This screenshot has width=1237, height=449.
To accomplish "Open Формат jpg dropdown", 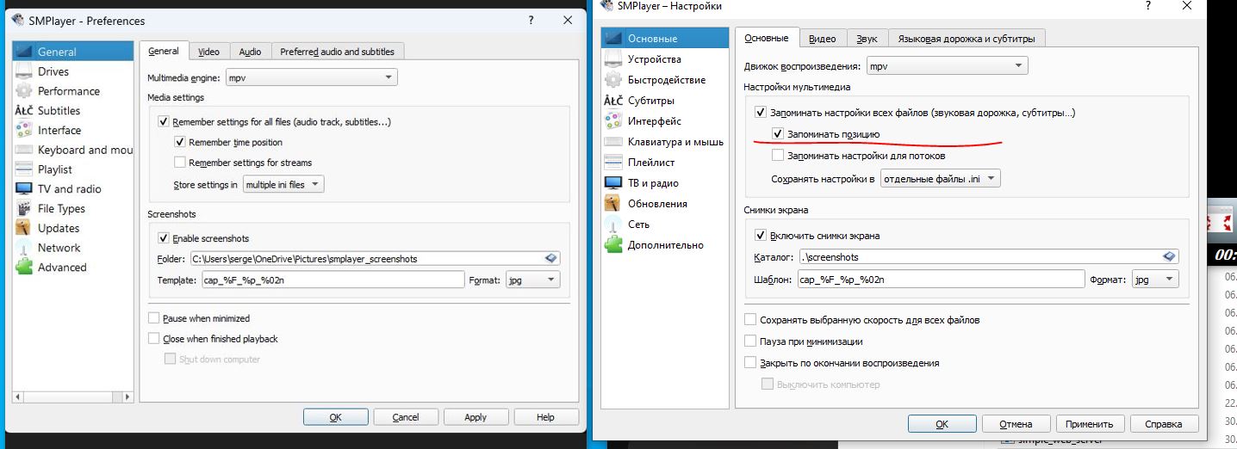I will click(x=1154, y=279).
